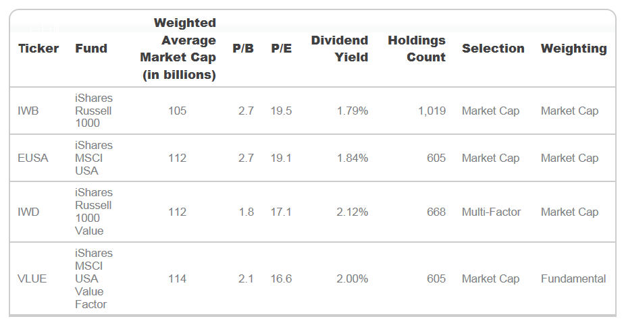Click the VLUE ticker cell
Screen dimensions: 626x325
click(x=32, y=278)
